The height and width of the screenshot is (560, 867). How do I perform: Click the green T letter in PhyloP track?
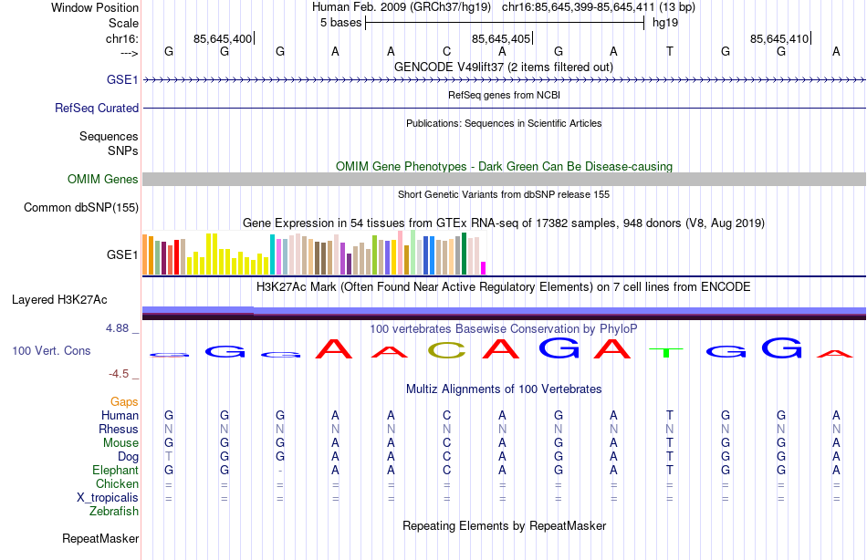click(x=665, y=353)
